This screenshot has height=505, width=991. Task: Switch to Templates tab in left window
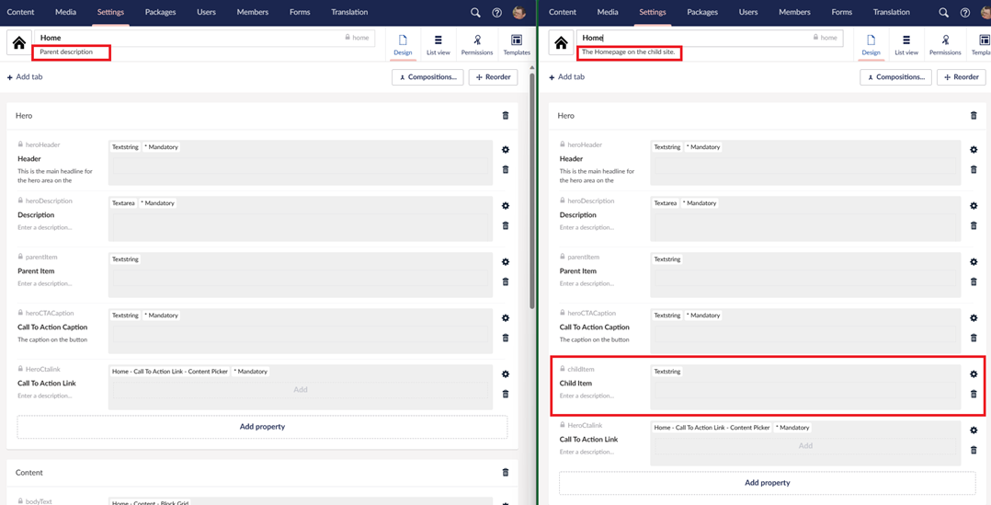(517, 45)
